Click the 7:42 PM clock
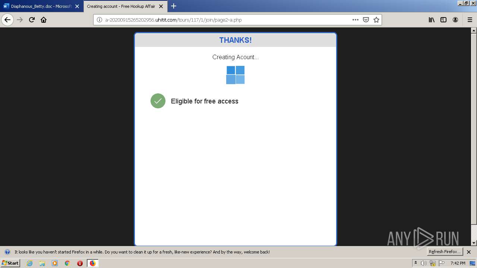477x268 pixels. pos(458,263)
